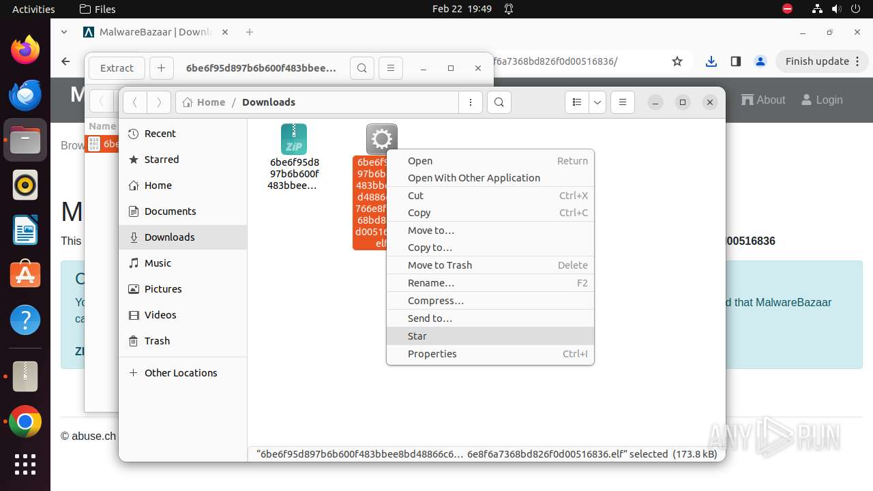Open Firefox from the dock
The width and height of the screenshot is (873, 491).
(25, 50)
